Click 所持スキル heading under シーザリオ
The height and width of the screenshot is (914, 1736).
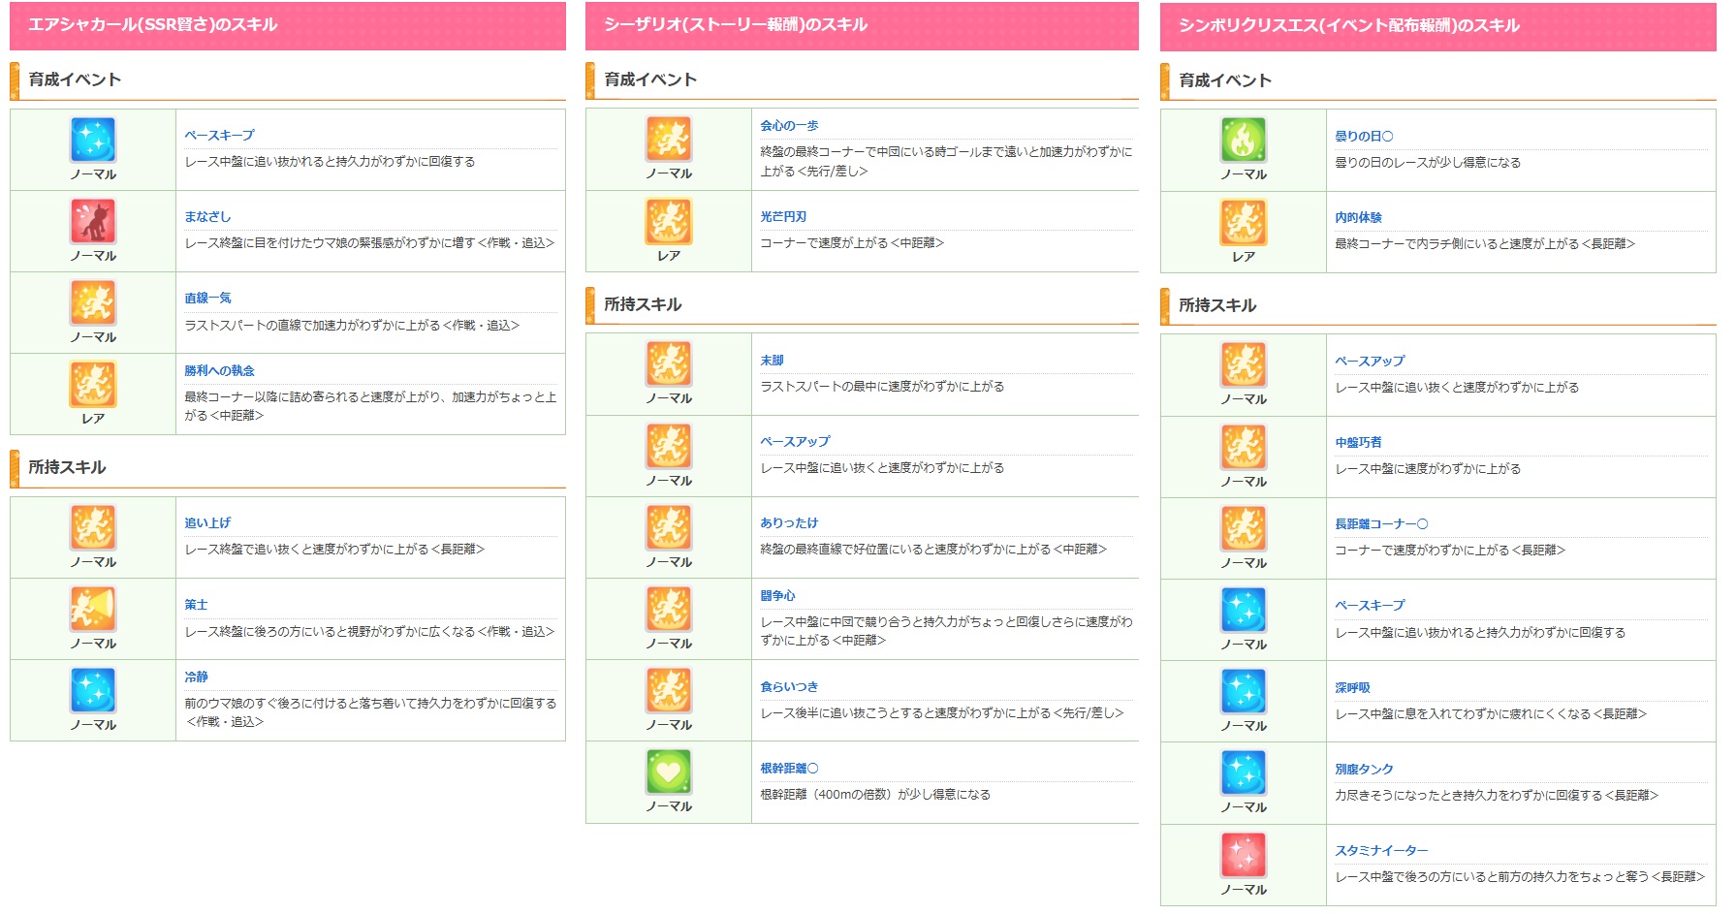[643, 304]
